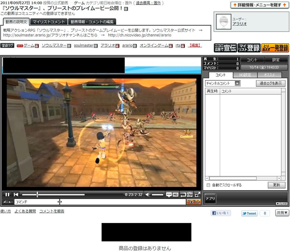
Task: Open the soulmaster tag link
Action: tap(84, 45)
